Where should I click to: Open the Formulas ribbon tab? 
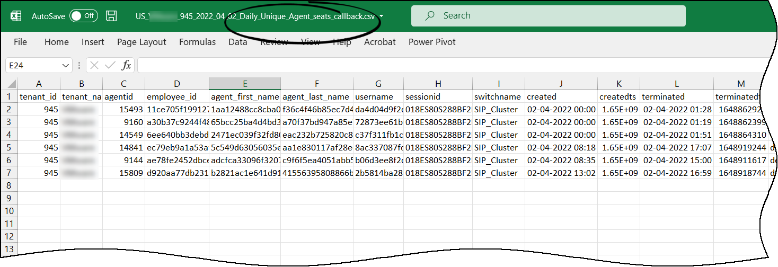[197, 42]
